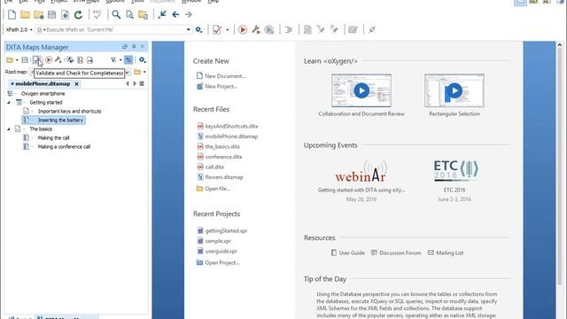567x319 pixels.
Task: Select Important keys and shortcuts topic
Action: click(69, 111)
